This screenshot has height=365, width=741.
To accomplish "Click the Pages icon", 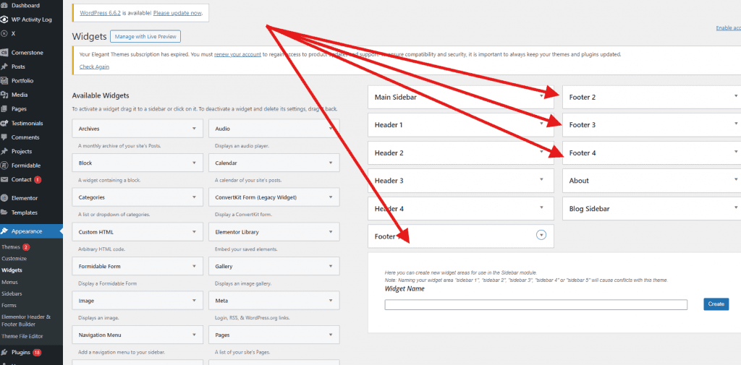I will coord(4,109).
